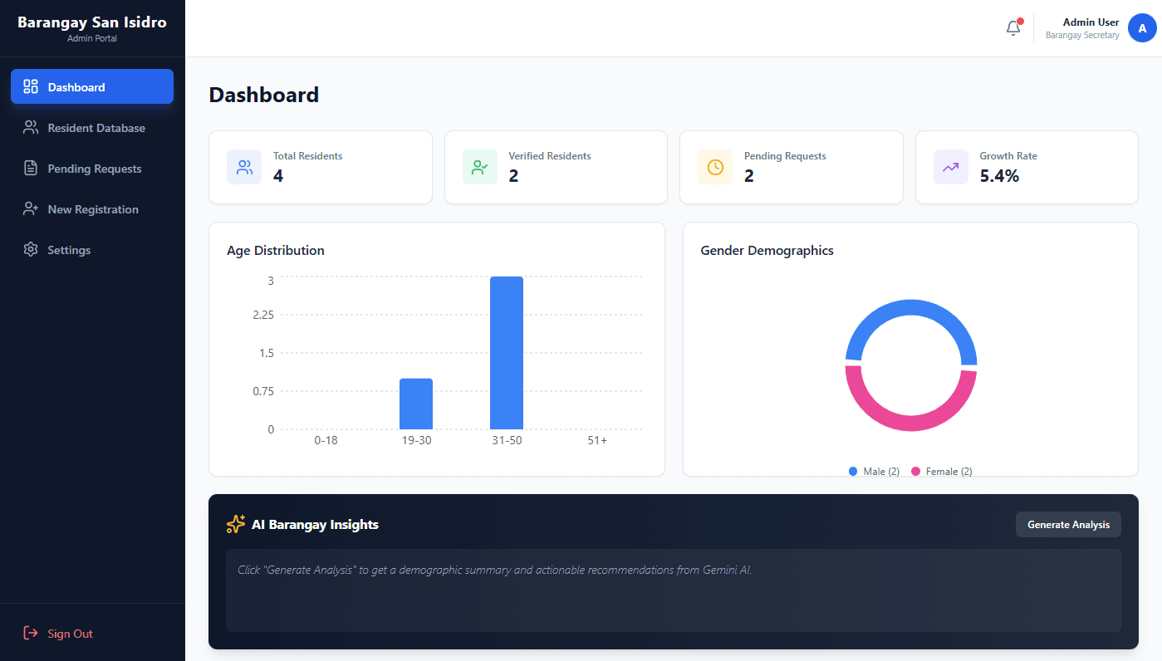
Task: Click the Male (2) legend swatch
Action: (853, 471)
